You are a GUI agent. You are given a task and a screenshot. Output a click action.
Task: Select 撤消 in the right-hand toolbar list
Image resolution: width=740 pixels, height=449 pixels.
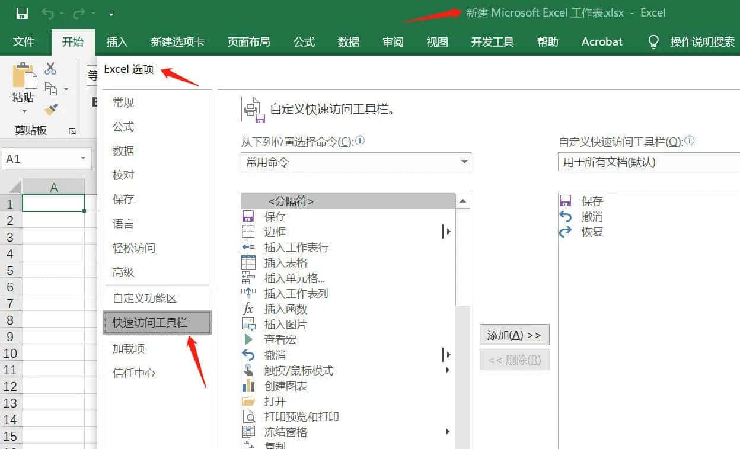coord(591,216)
